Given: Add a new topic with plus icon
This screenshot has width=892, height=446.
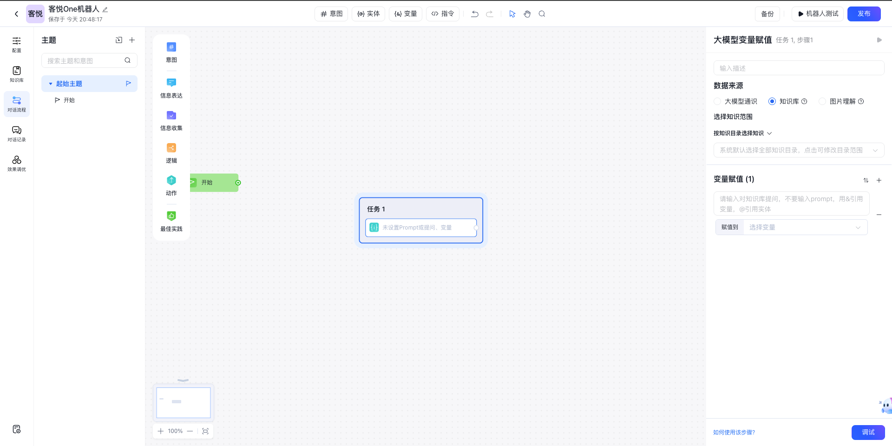Looking at the screenshot, I should pos(132,40).
